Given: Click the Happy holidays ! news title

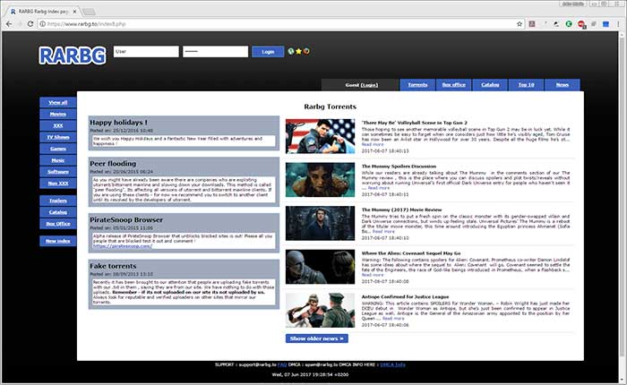Looking at the screenshot, I should pyautogui.click(x=118, y=123).
